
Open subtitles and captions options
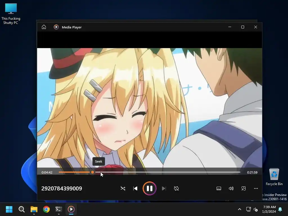tap(219, 188)
